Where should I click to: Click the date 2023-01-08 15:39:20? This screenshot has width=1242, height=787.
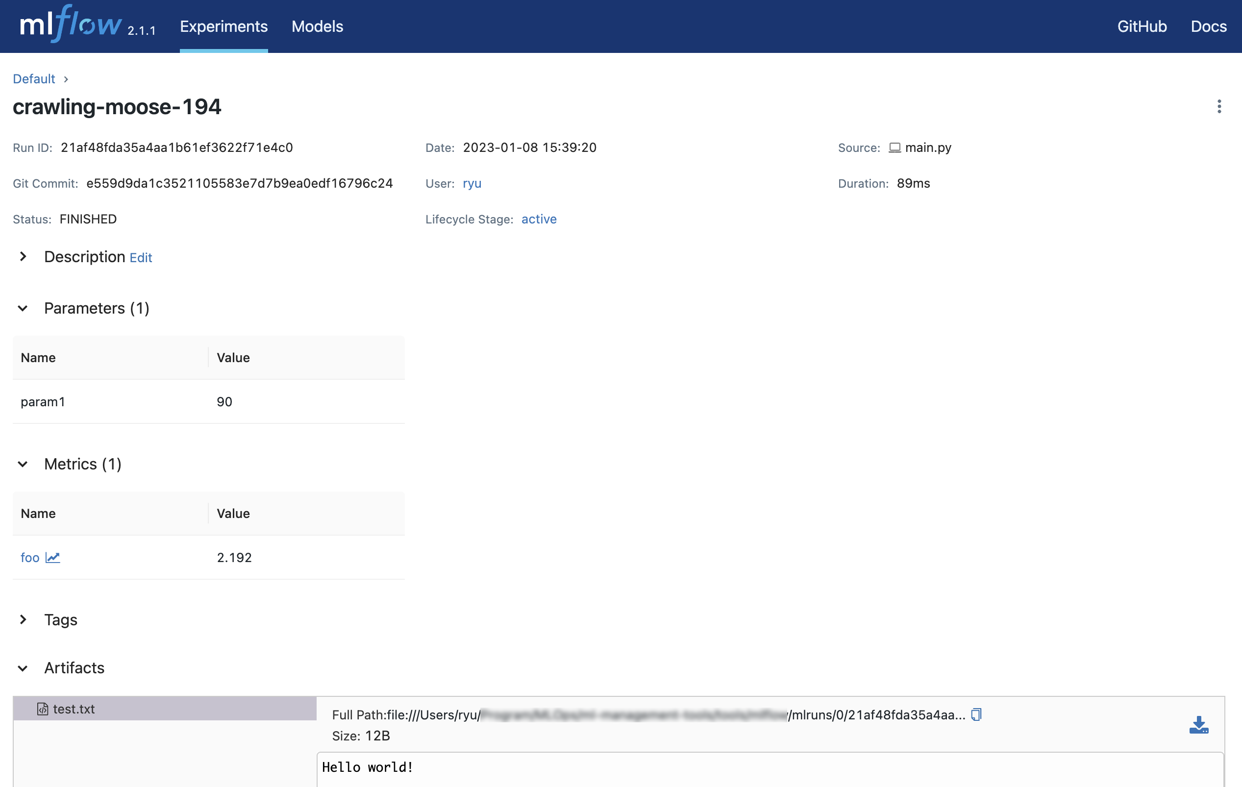530,148
